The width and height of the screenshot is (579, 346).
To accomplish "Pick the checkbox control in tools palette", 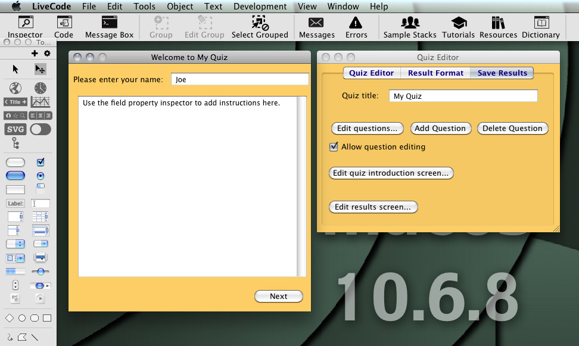I will (41, 162).
